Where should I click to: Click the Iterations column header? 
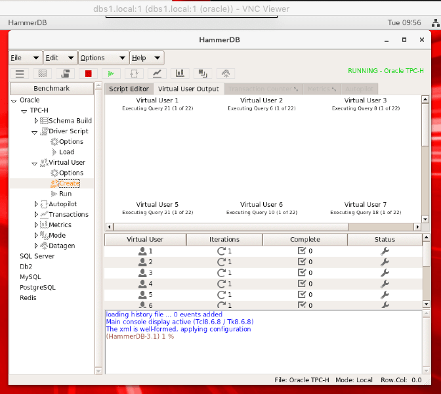(x=224, y=240)
